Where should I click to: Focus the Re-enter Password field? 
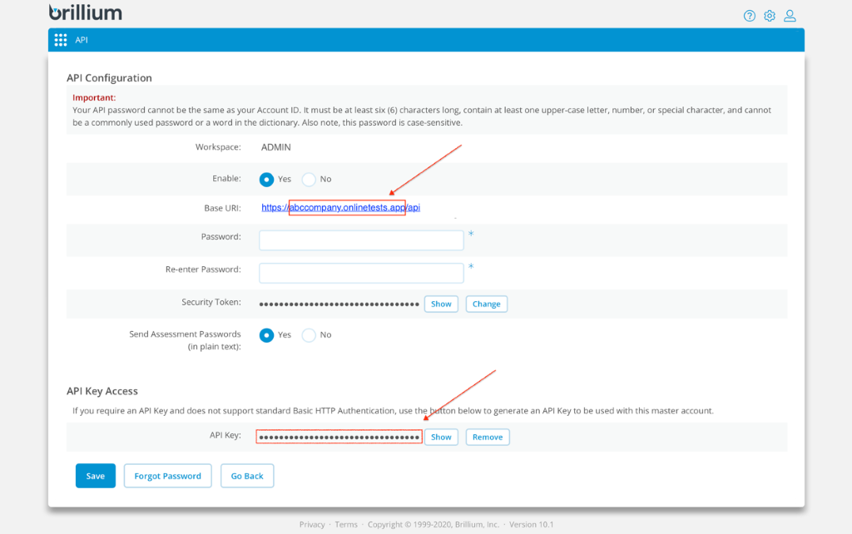[x=361, y=273]
